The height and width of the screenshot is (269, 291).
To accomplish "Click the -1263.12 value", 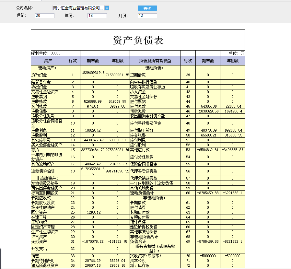I will pos(93,212).
